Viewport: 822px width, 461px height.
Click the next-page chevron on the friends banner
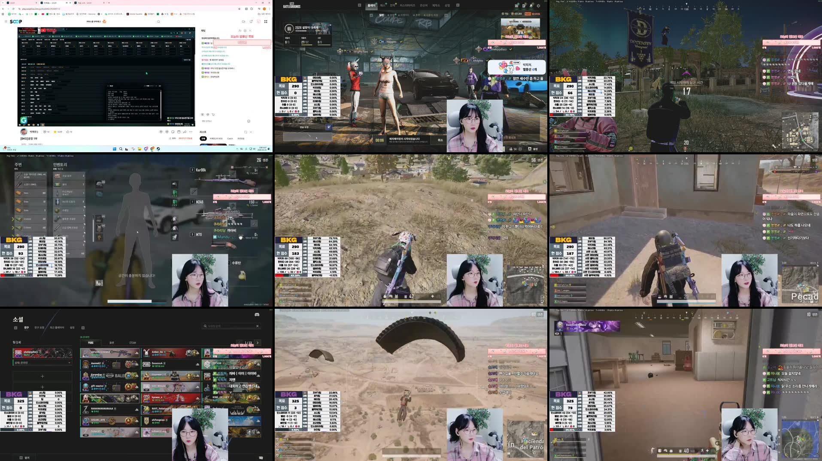tap(258, 343)
